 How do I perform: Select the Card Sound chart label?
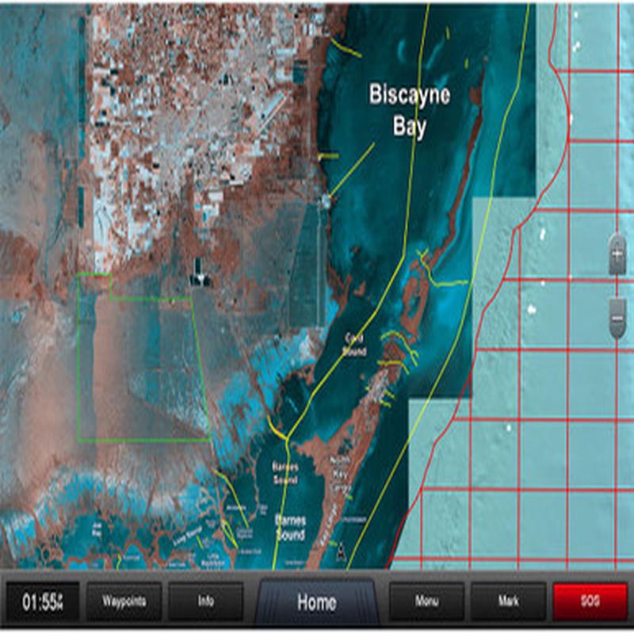[353, 345]
